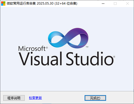Click the window title text 微软常用运行库合集
Screen dimensions: 134x104
click(21, 3)
